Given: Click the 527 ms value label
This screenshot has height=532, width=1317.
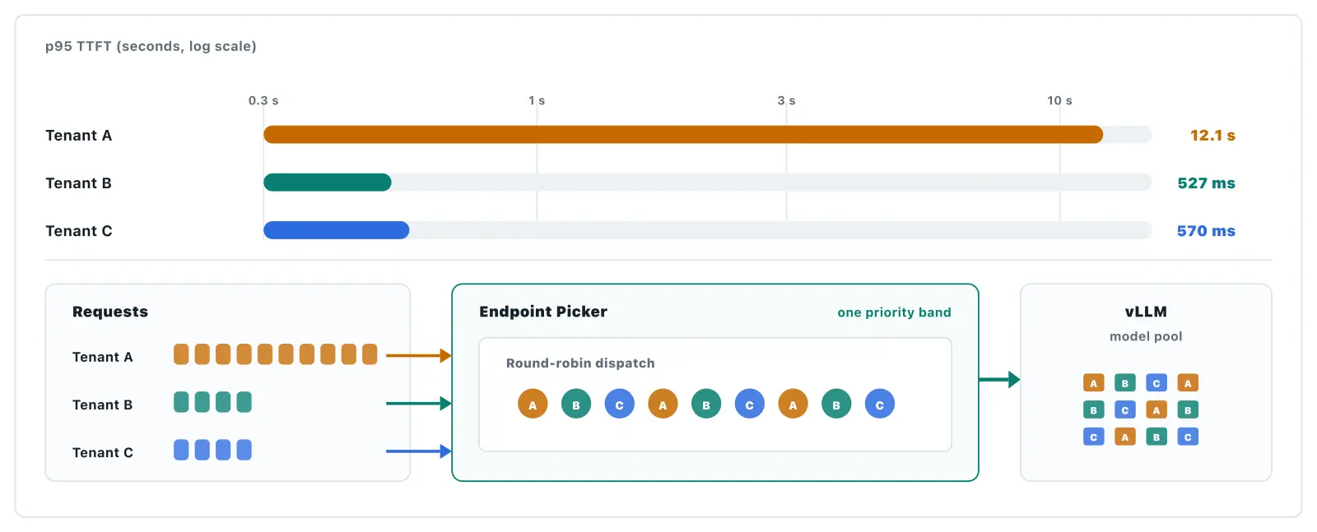Looking at the screenshot, I should point(1206,183).
